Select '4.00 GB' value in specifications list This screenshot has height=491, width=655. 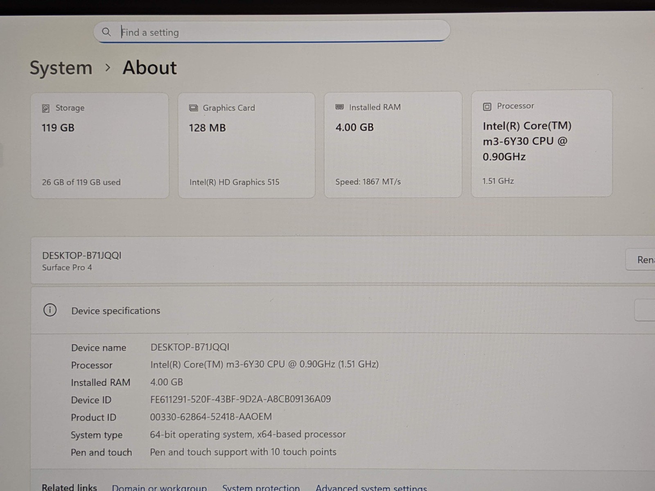[x=167, y=382]
